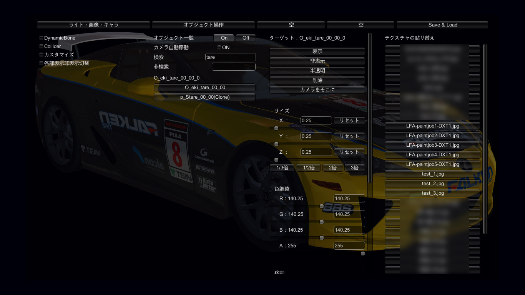Click the Z size slider handle

(x=276, y=160)
